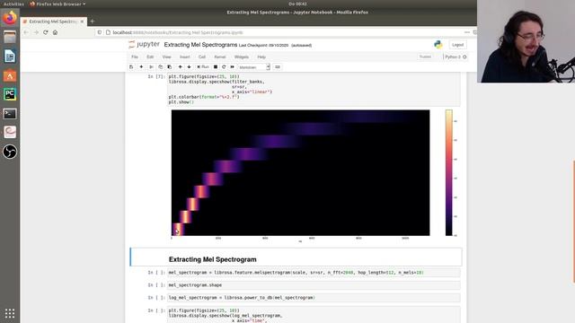
Task: Rename the notebook title Extracting Mel Spectrograms
Action: point(200,45)
